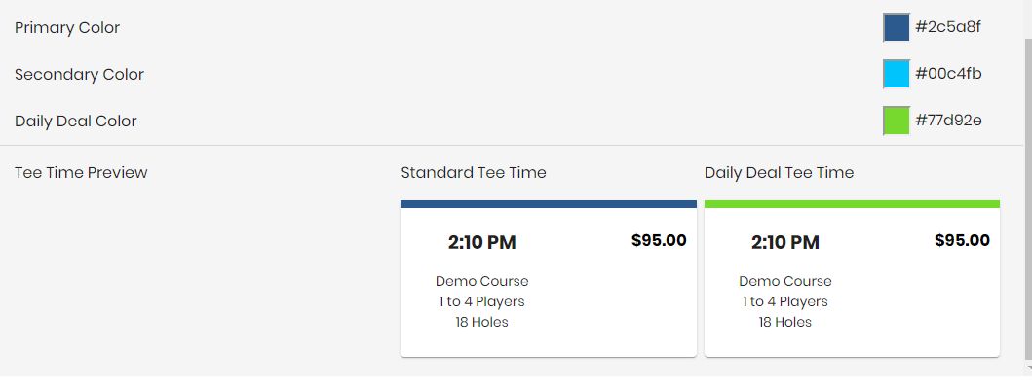Click the $95.00 price in standard card
Image resolution: width=1032 pixels, height=384 pixels.
coord(659,240)
